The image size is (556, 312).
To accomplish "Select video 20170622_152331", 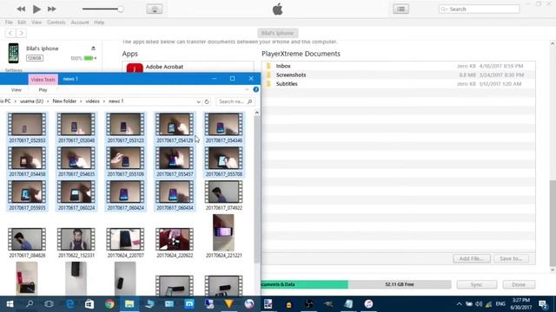I will [x=76, y=243].
